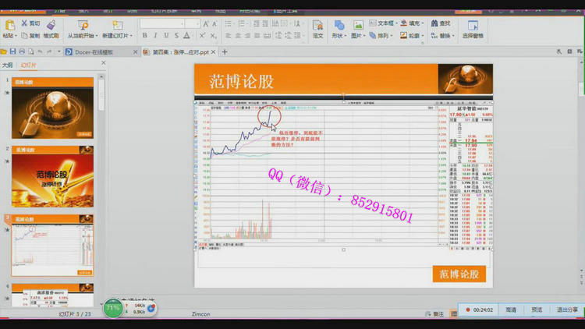The image size is (585, 329).
Task: Select the slide 2 thumbnail 范博论股
Action: 52,181
